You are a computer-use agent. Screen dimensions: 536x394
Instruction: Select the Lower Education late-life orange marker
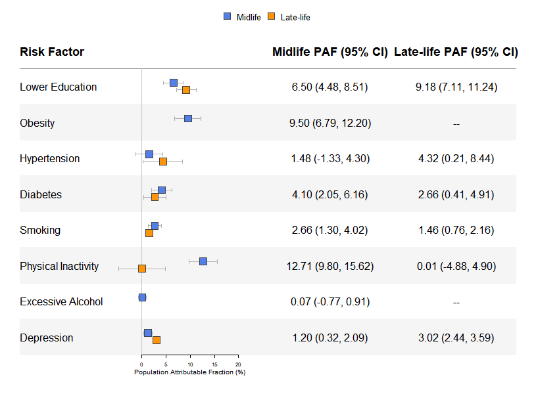(186, 90)
